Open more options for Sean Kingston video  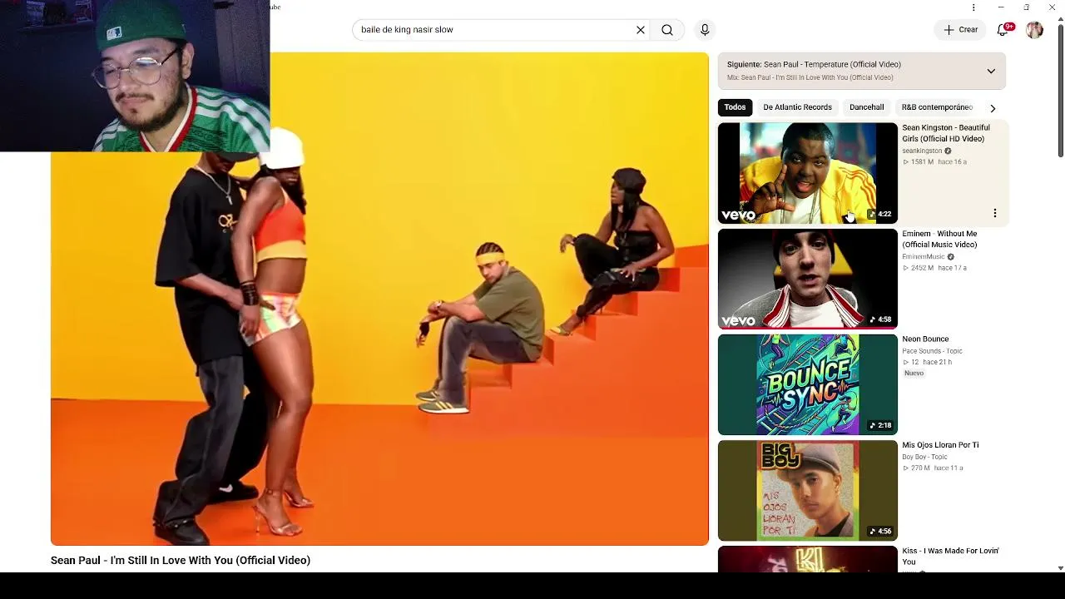(994, 213)
